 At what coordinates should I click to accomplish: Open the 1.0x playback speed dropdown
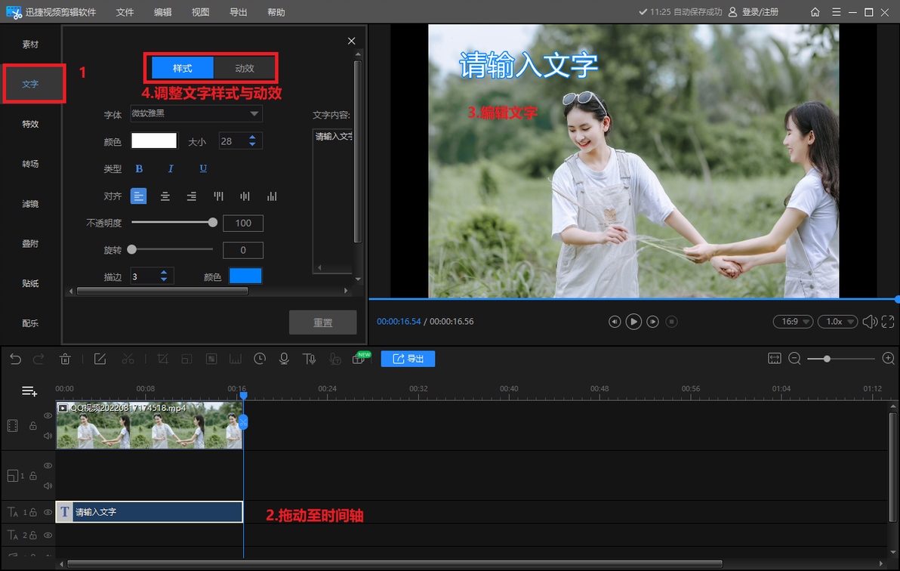(x=837, y=322)
